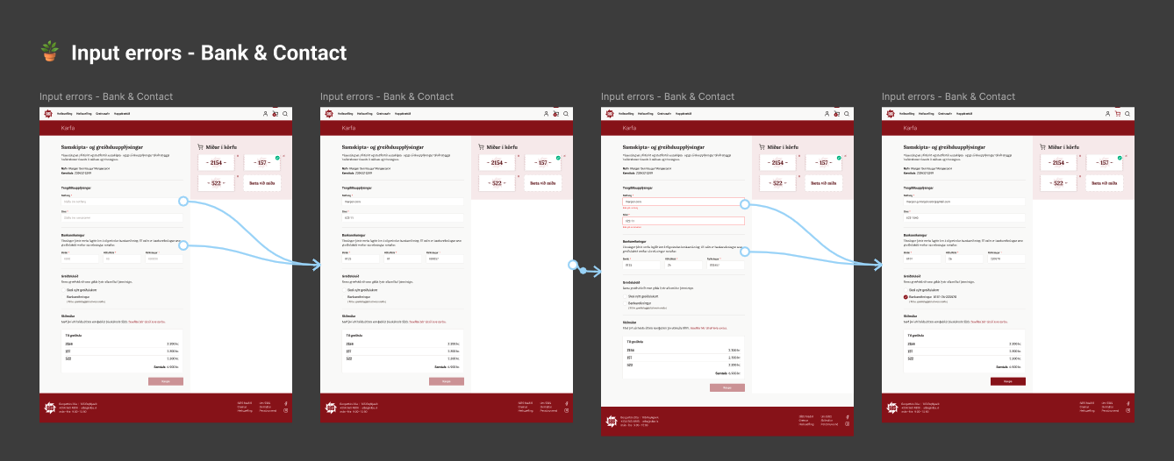Click ticket card 522 in the second frame
1174x461 pixels.
click(x=498, y=183)
